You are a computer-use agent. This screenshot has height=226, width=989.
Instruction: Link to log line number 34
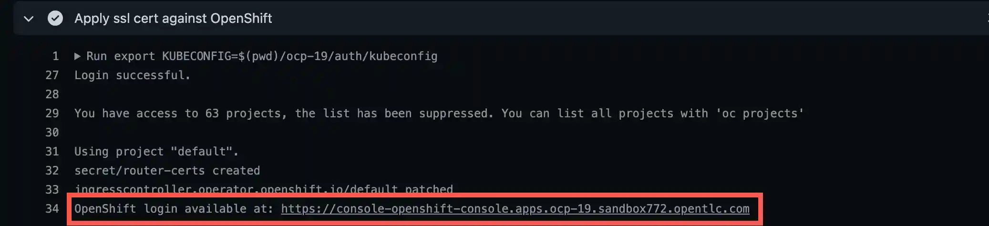click(x=52, y=209)
